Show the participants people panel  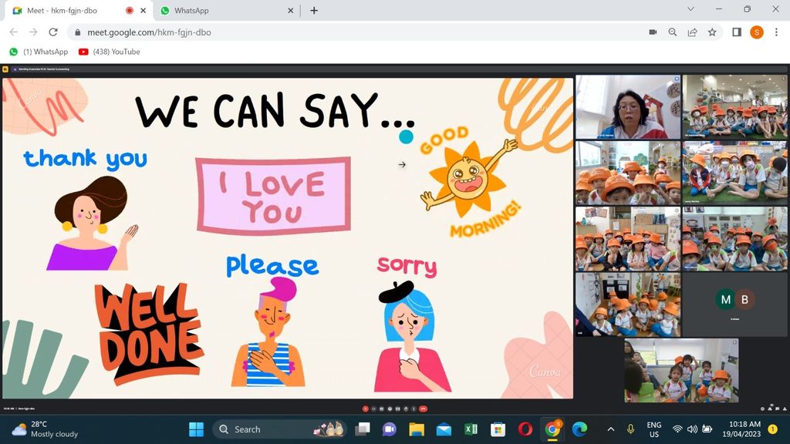770,409
